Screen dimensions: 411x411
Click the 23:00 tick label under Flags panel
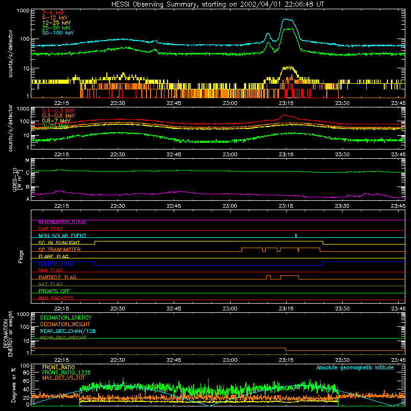point(230,309)
